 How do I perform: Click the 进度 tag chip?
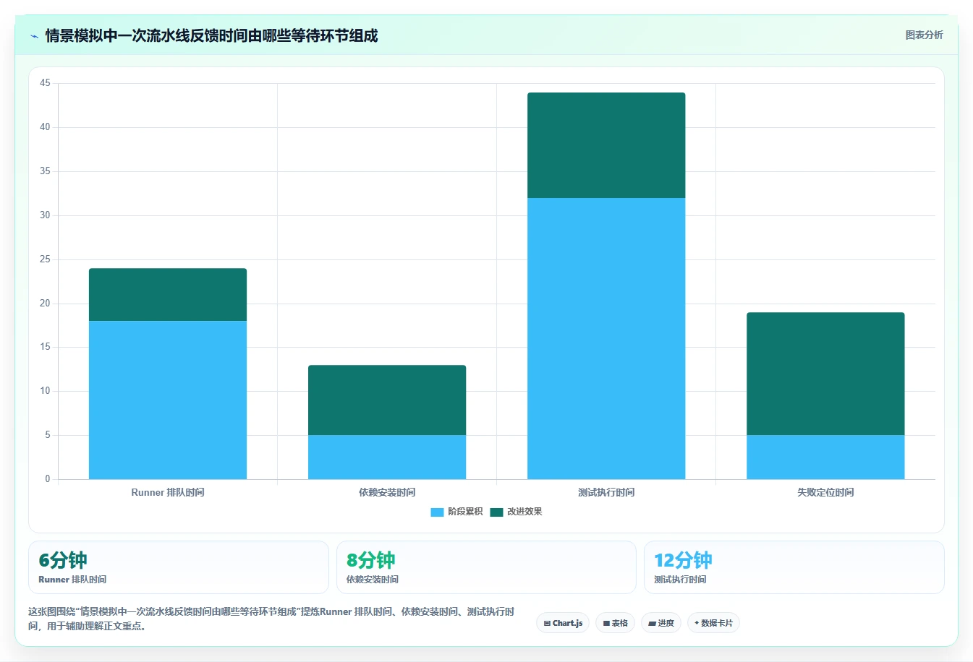661,623
